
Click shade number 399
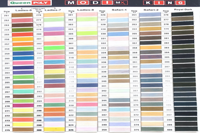[169, 125]
